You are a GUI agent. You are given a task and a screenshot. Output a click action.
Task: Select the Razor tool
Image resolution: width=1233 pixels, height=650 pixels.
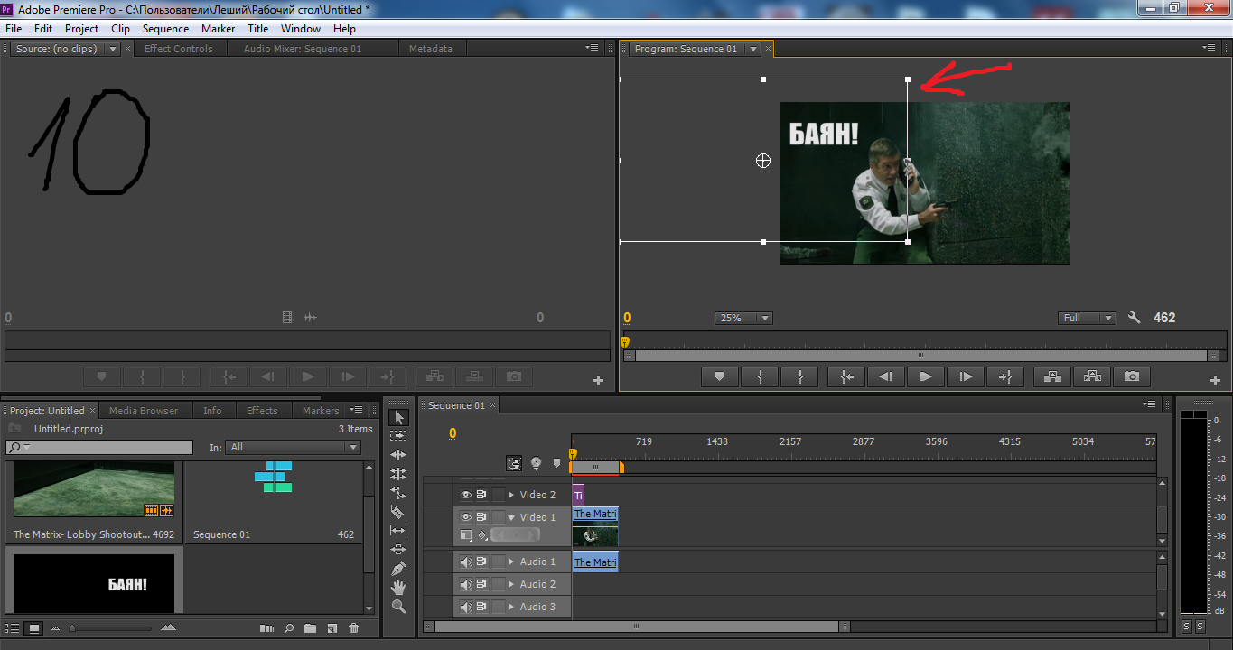(398, 512)
